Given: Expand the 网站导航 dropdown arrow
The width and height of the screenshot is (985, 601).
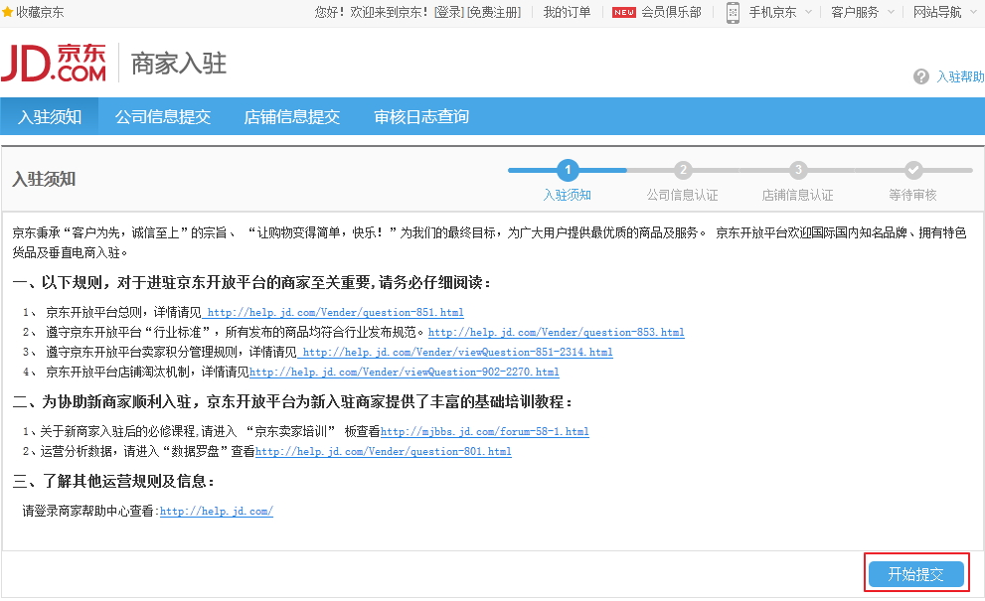Looking at the screenshot, I should pyautogui.click(x=973, y=12).
